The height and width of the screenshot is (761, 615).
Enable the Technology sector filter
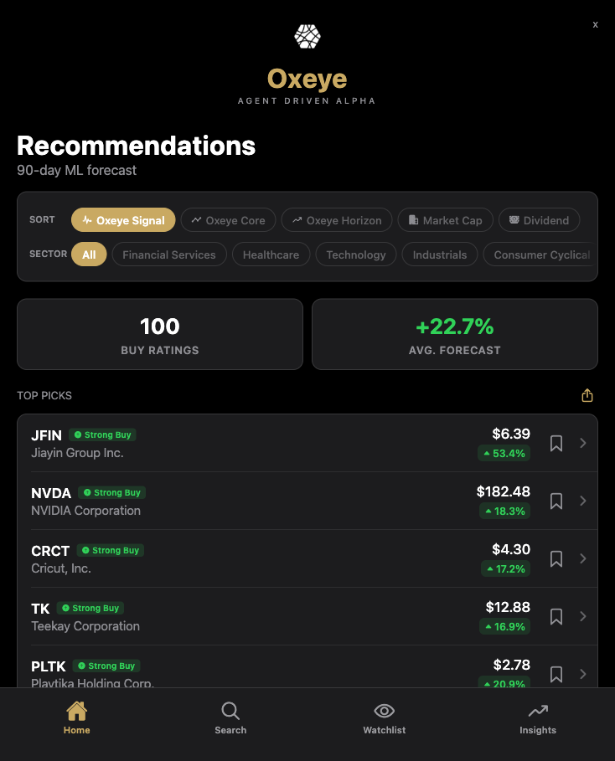click(x=355, y=254)
